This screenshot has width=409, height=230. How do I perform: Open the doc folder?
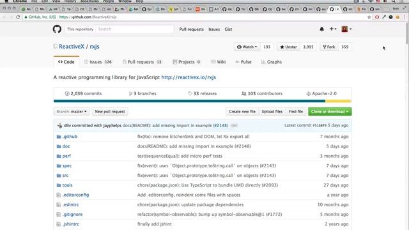[66, 146]
